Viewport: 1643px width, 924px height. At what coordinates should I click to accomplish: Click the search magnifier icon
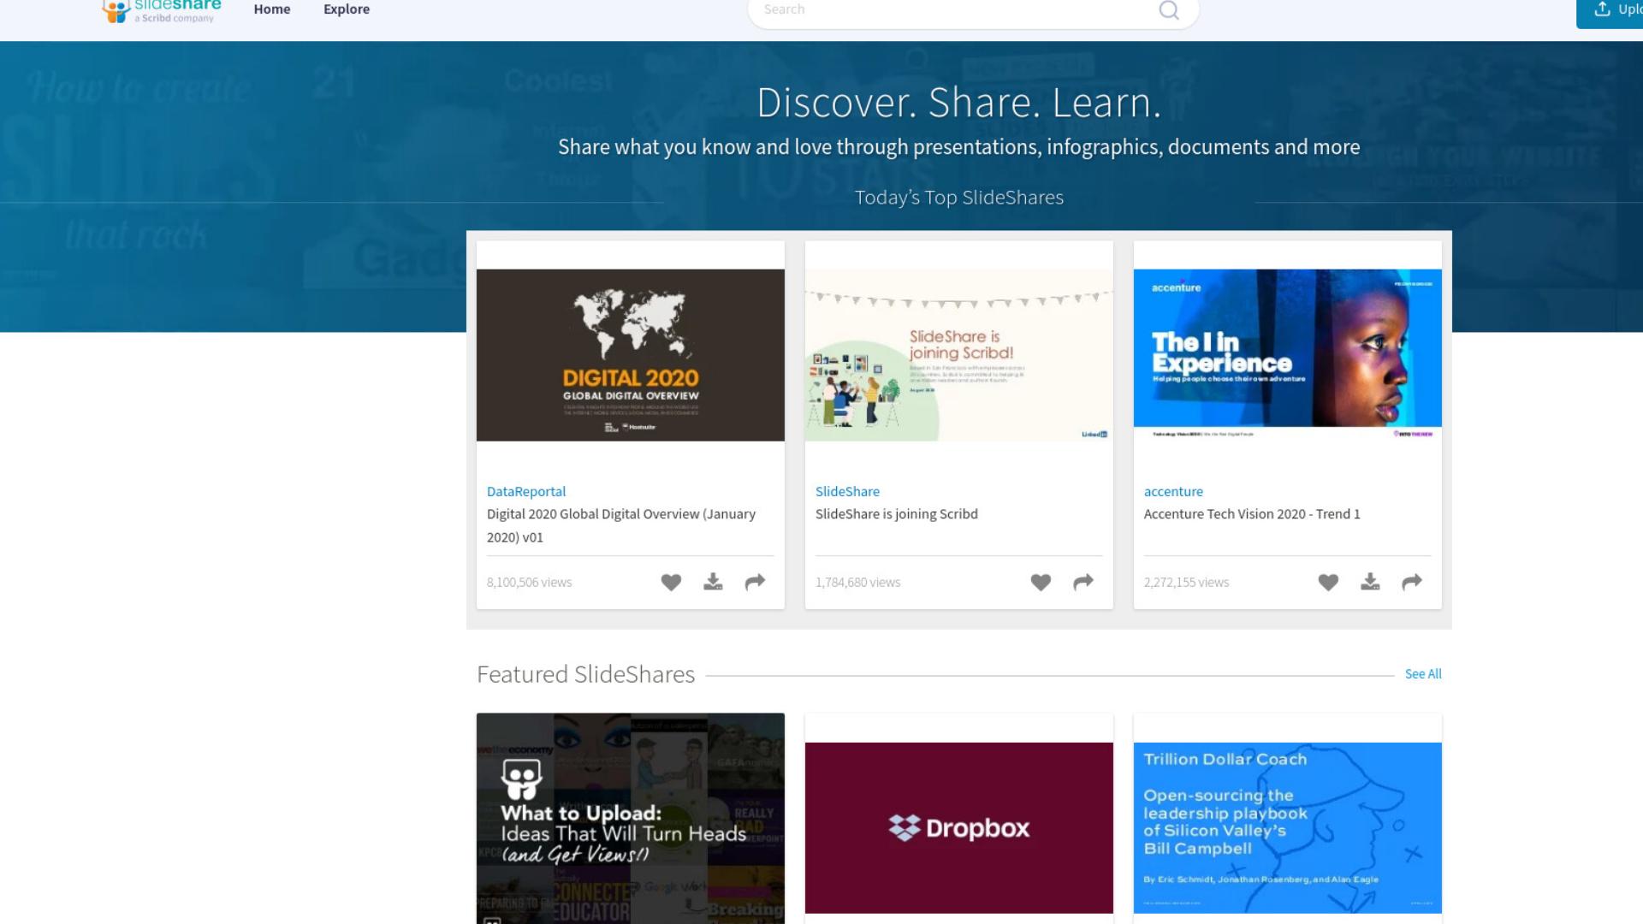tap(1169, 10)
